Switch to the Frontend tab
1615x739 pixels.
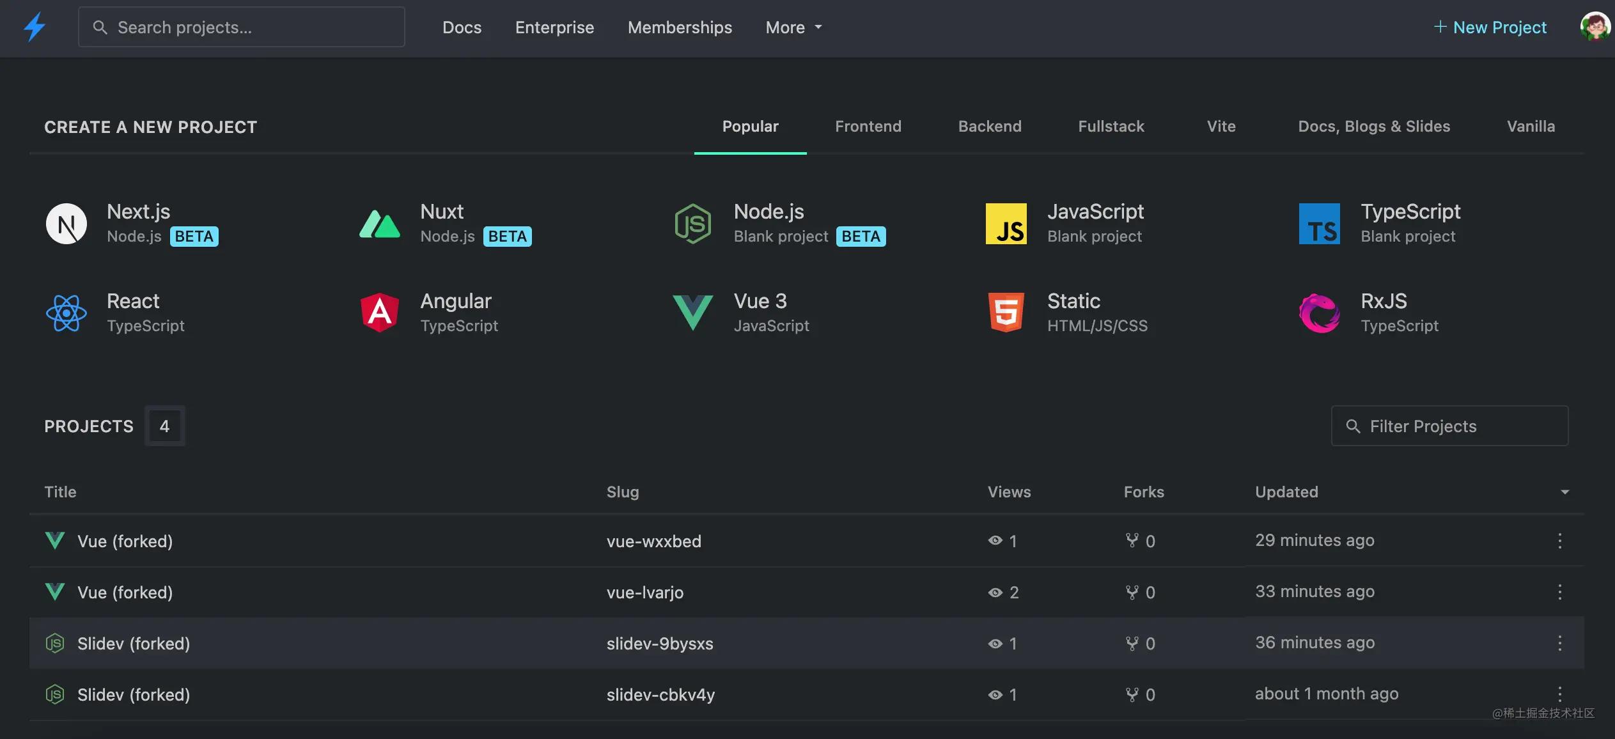point(868,126)
